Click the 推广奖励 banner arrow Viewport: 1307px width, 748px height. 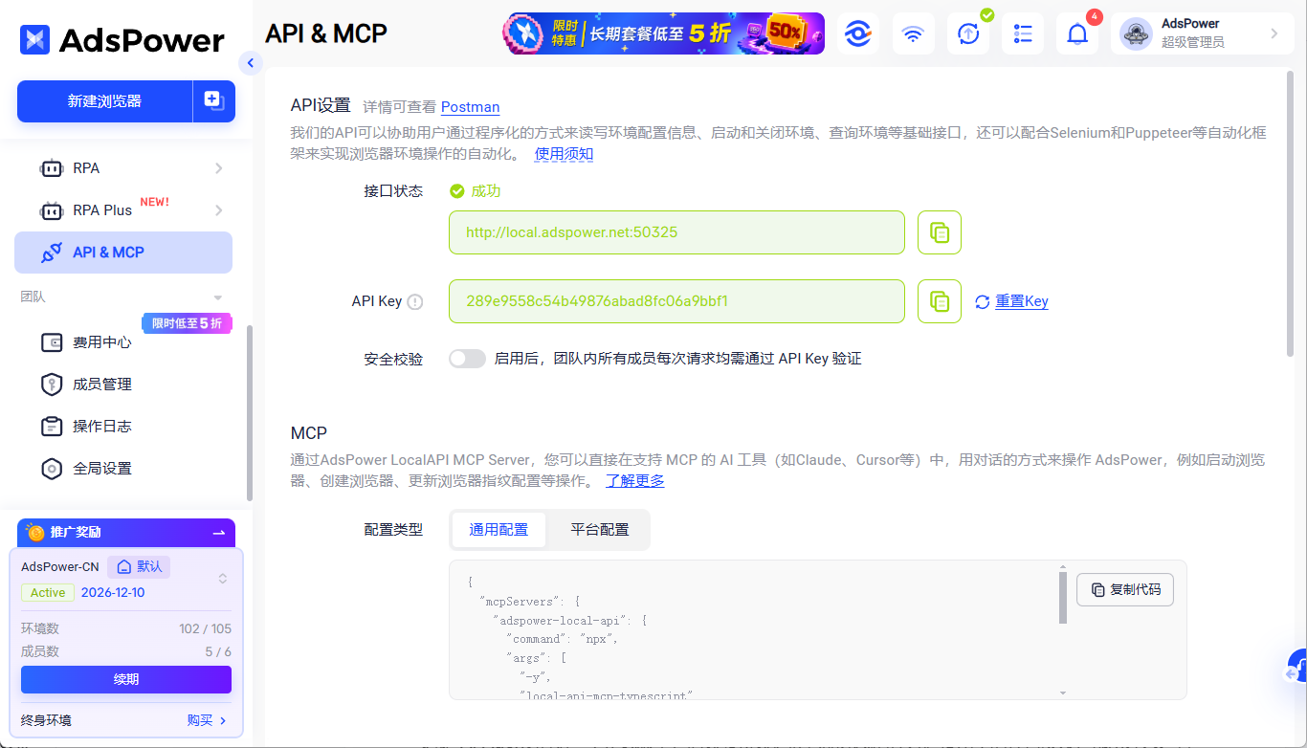[x=219, y=533]
